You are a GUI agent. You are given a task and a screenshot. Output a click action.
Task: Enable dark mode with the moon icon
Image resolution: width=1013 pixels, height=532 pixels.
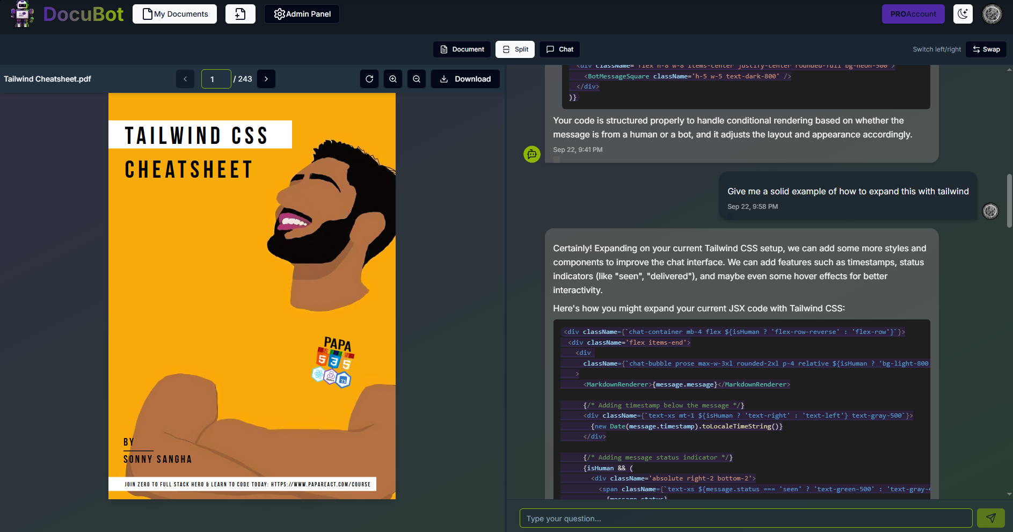[x=963, y=14]
